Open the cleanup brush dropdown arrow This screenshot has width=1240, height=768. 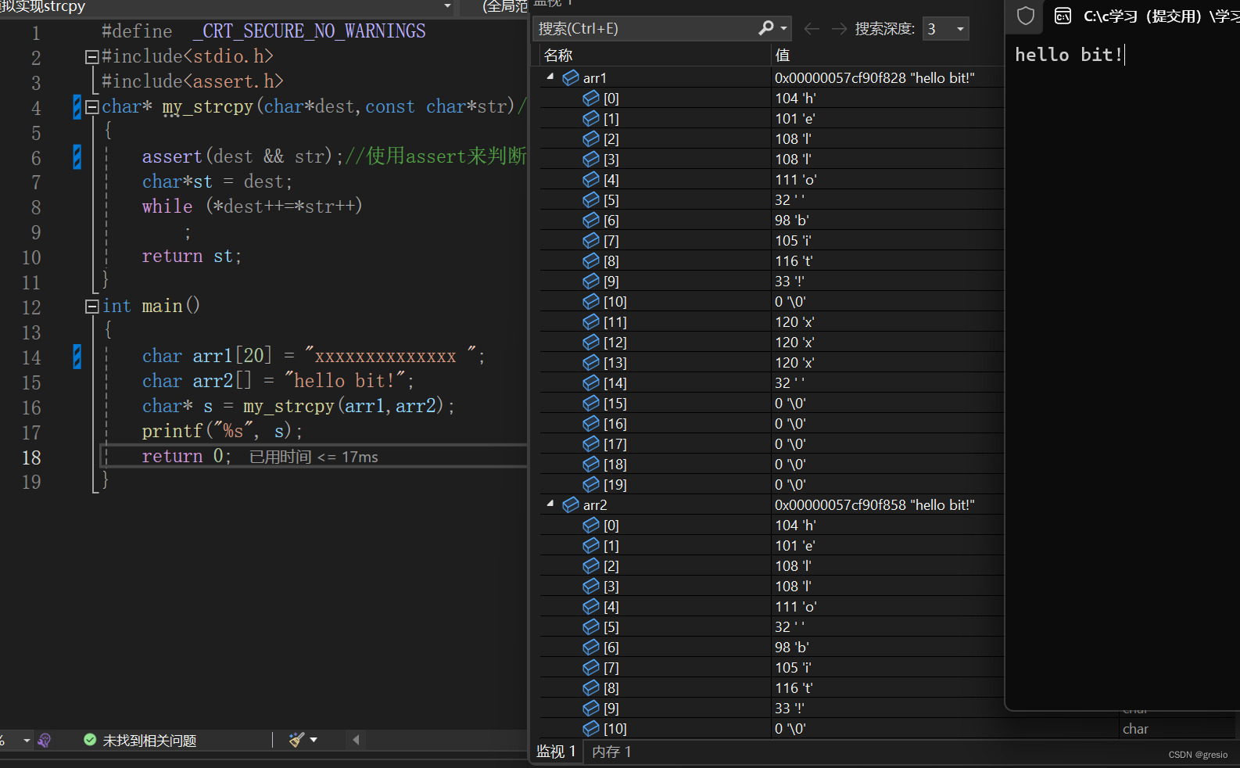click(314, 740)
